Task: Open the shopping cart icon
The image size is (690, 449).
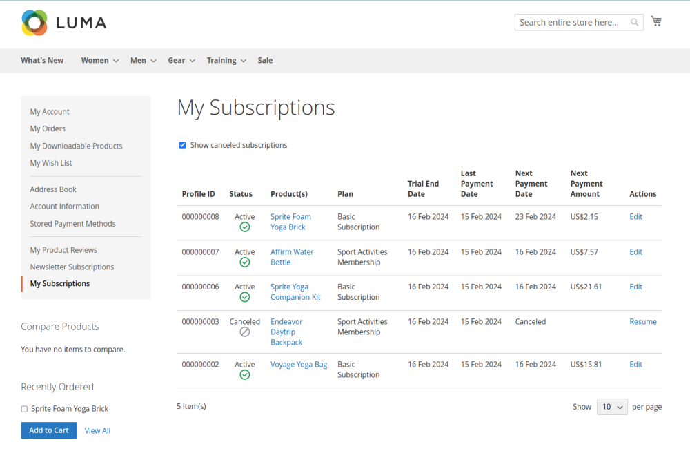Action: click(x=656, y=21)
